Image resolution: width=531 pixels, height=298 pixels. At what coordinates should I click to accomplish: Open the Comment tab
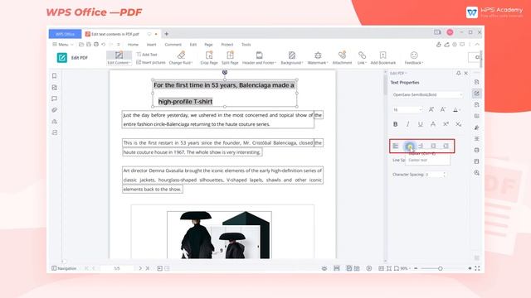click(x=173, y=45)
